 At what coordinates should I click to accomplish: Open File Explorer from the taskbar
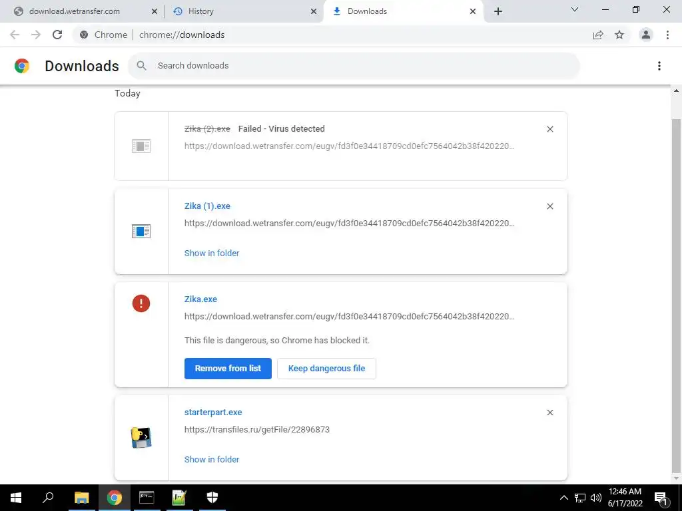tap(81, 498)
